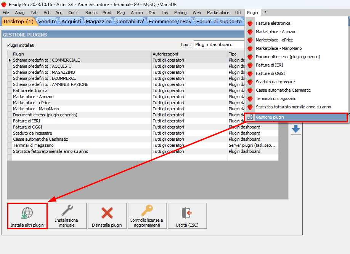The height and width of the screenshot is (254, 350).
Task: Switch to the Acquisti tab
Action: (x=71, y=22)
